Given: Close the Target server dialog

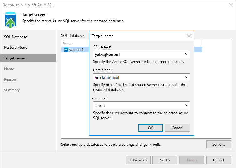Looking at the screenshot, I should (189, 36).
